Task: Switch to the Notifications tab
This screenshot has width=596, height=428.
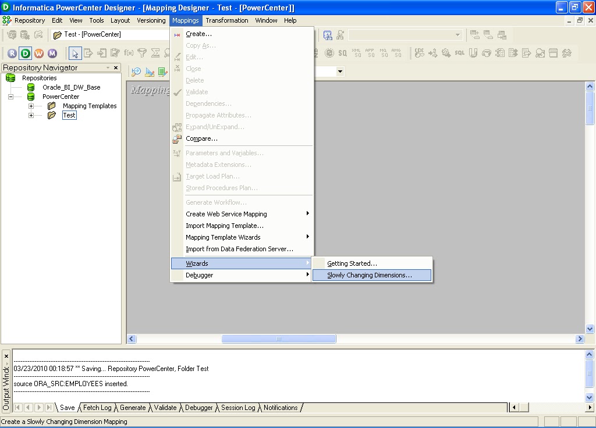Action: [281, 408]
